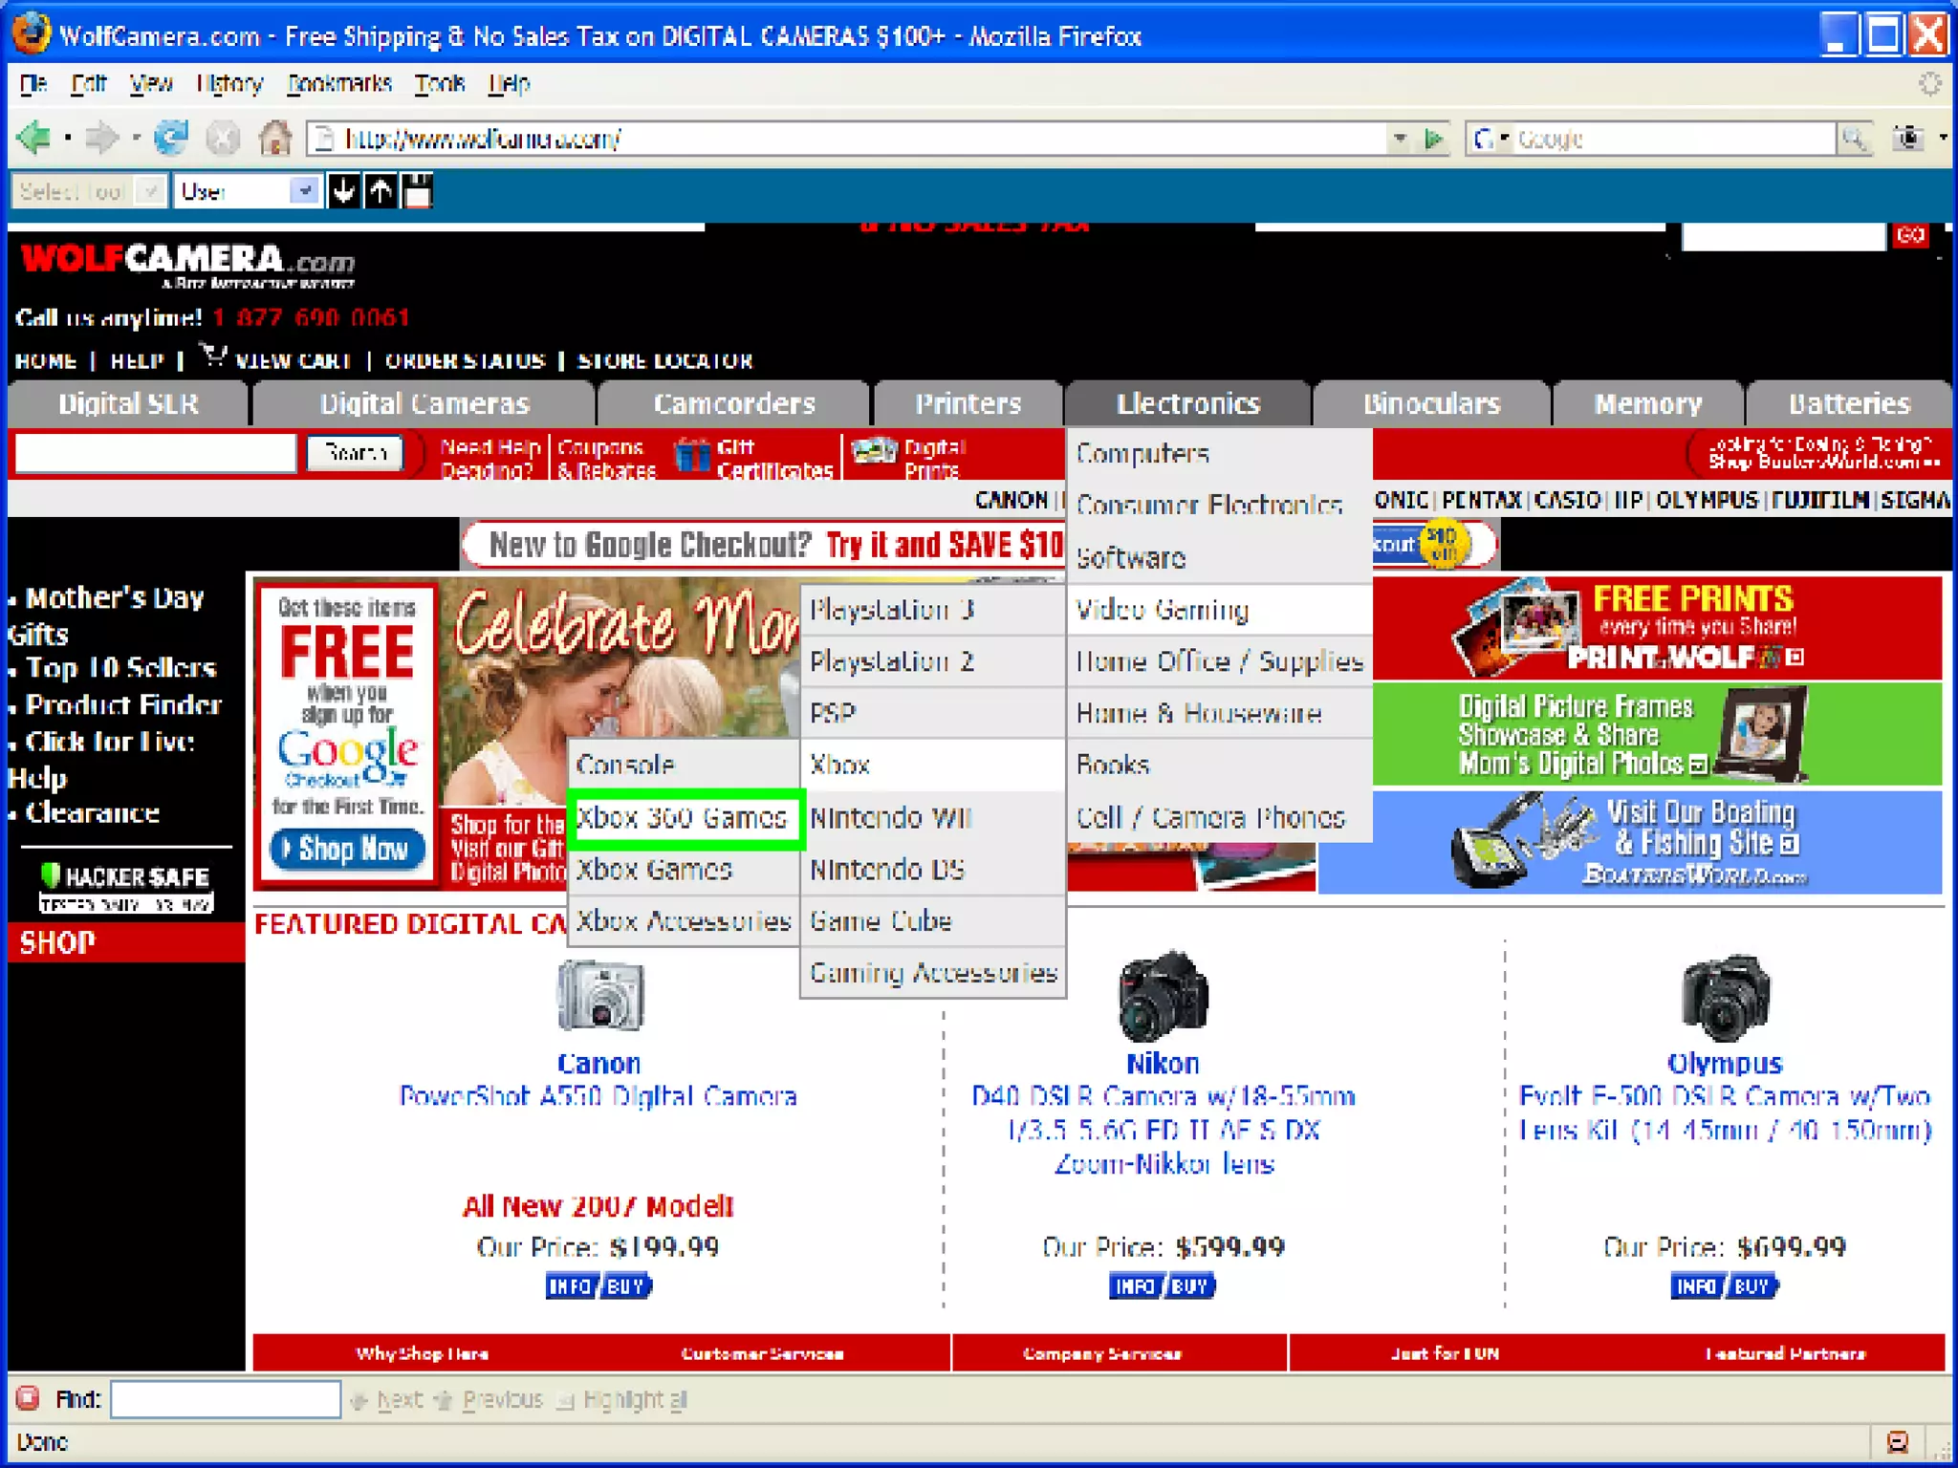Open the Bookmarks menu
1958x1468 pixels.
pos(339,84)
